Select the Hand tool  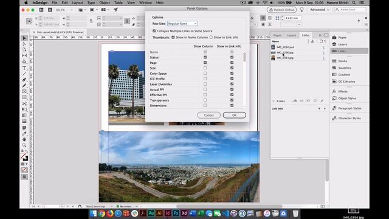pyautogui.click(x=24, y=139)
